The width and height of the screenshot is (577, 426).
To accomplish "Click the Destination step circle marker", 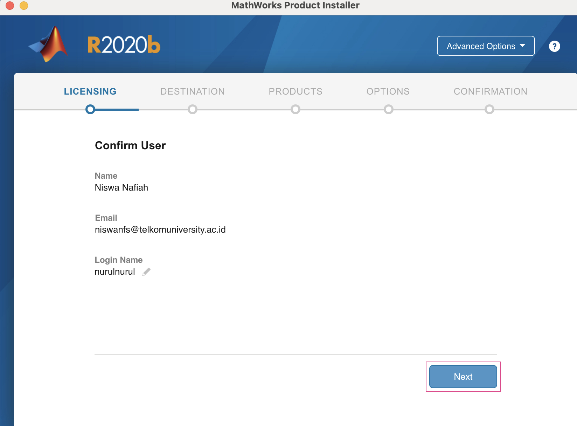I will (x=193, y=110).
